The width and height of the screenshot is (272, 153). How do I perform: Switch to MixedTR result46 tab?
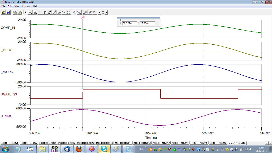(x=218, y=143)
